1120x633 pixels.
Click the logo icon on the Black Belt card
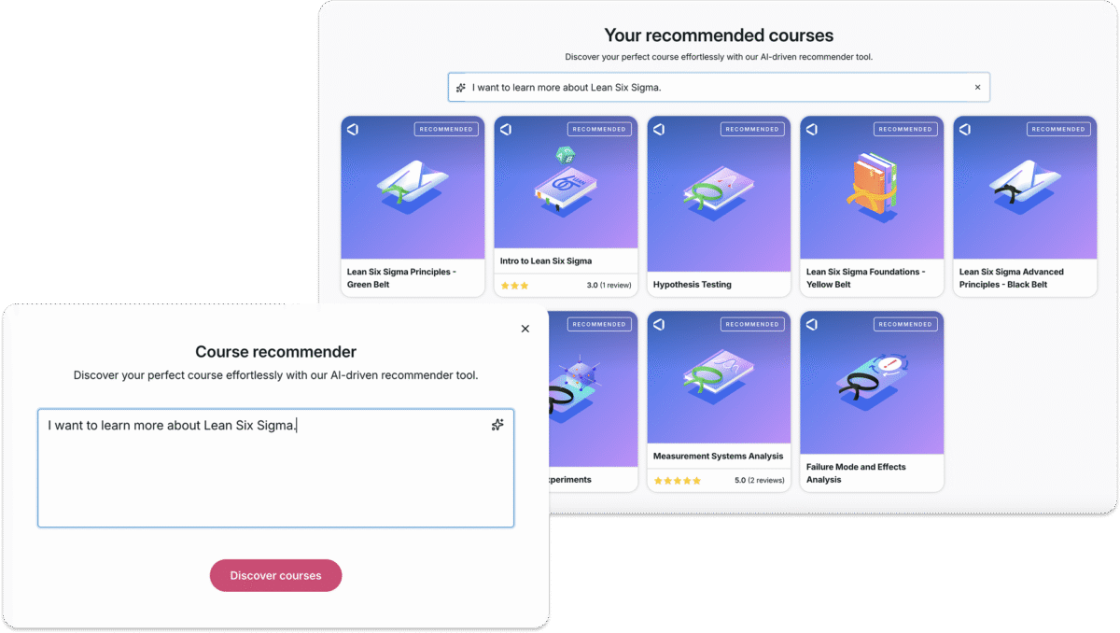point(965,129)
